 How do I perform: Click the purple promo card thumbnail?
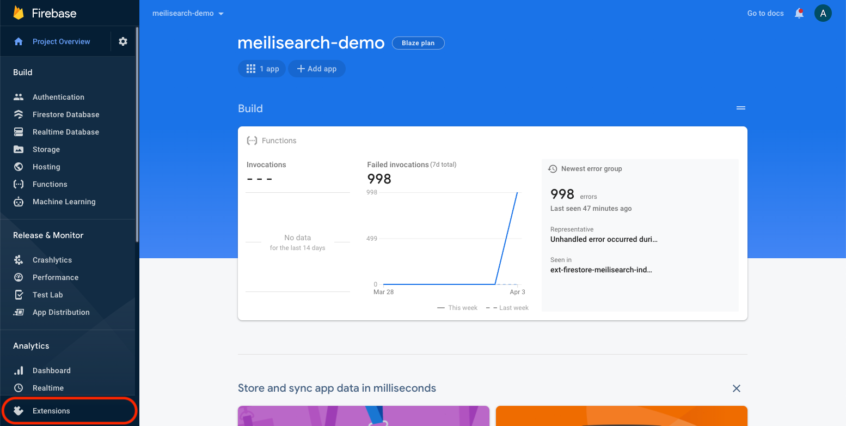[x=364, y=416]
